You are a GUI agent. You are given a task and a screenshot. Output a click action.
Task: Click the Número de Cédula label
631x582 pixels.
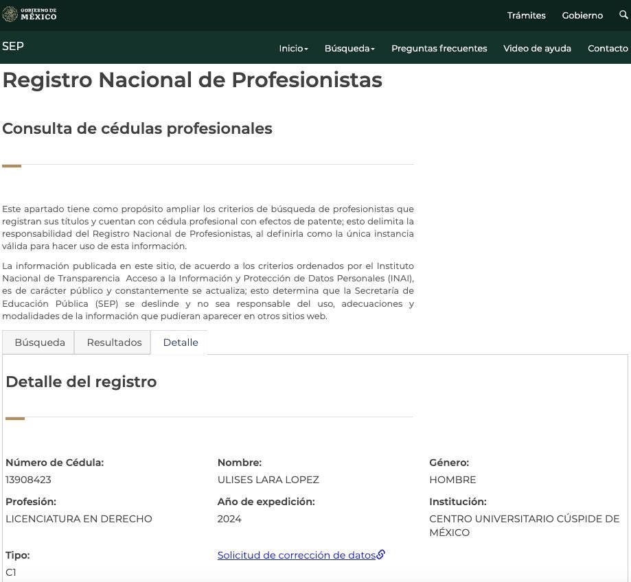point(55,463)
